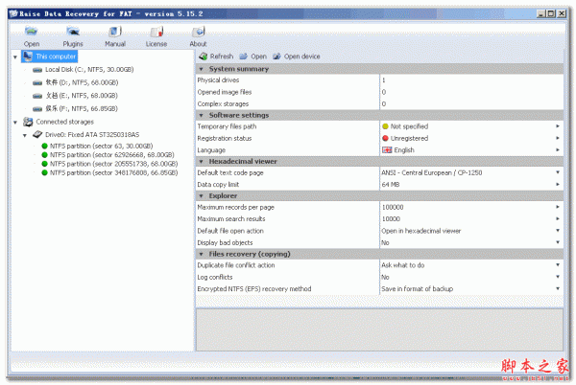This screenshot has height=385, width=576.
Task: Collapse the Drive0 Fixed ATA node
Action: [x=25, y=136]
